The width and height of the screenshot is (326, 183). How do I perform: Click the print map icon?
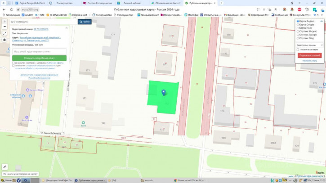point(4,39)
